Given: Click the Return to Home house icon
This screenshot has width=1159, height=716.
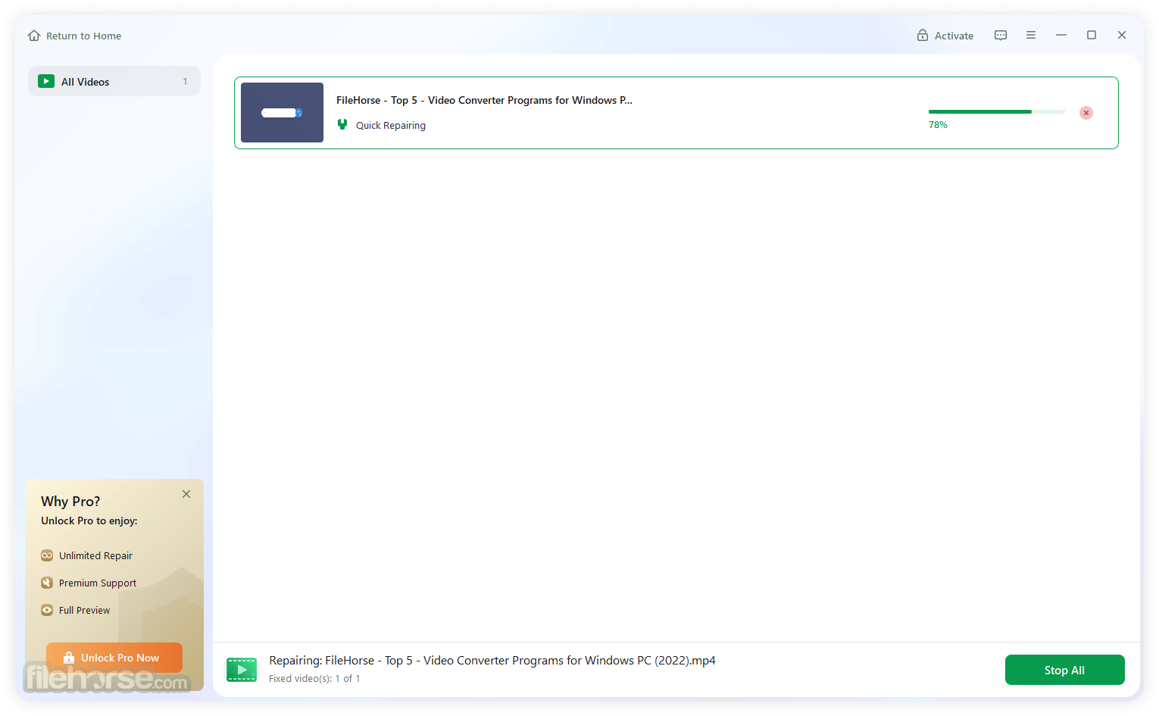Looking at the screenshot, I should (x=34, y=36).
